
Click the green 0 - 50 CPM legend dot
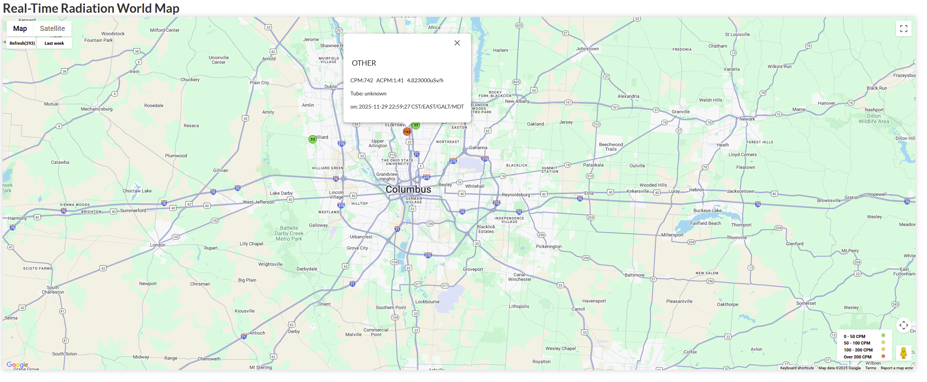click(883, 335)
